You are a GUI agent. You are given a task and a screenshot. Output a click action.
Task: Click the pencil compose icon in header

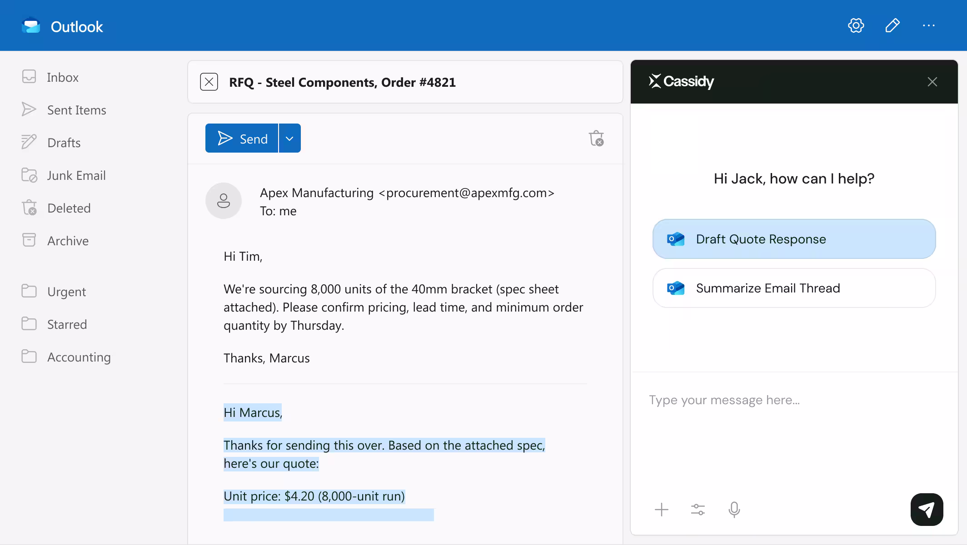point(892,25)
